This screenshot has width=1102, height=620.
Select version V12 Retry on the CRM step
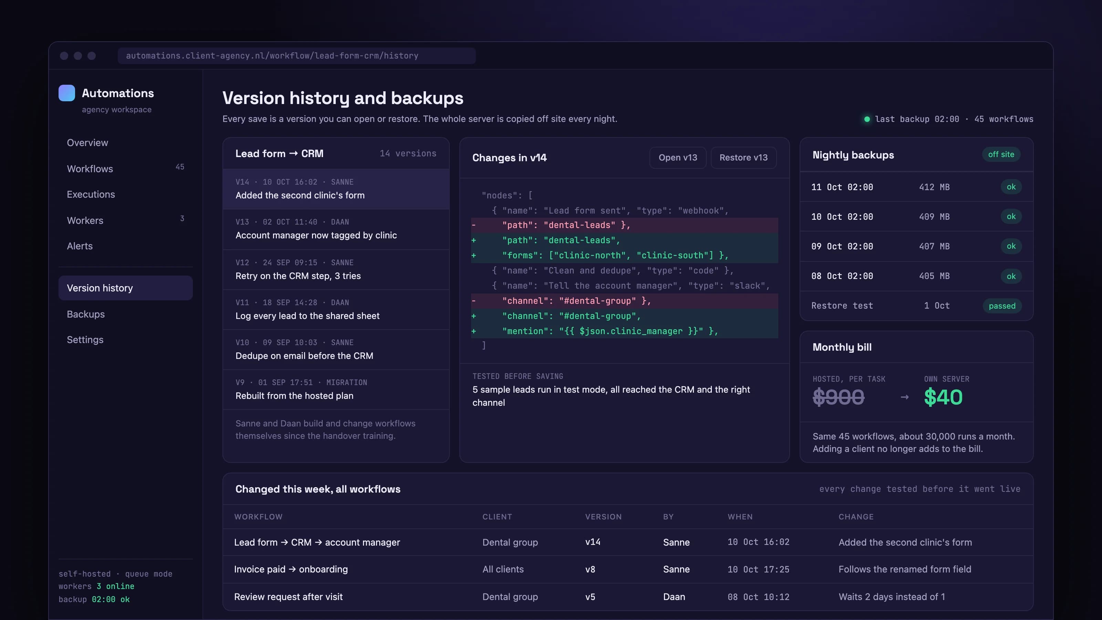coord(336,269)
